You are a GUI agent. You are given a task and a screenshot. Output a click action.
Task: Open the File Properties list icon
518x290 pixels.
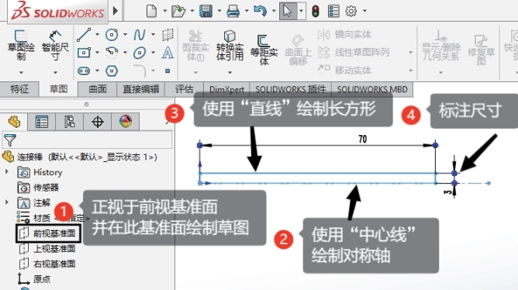[x=333, y=11]
